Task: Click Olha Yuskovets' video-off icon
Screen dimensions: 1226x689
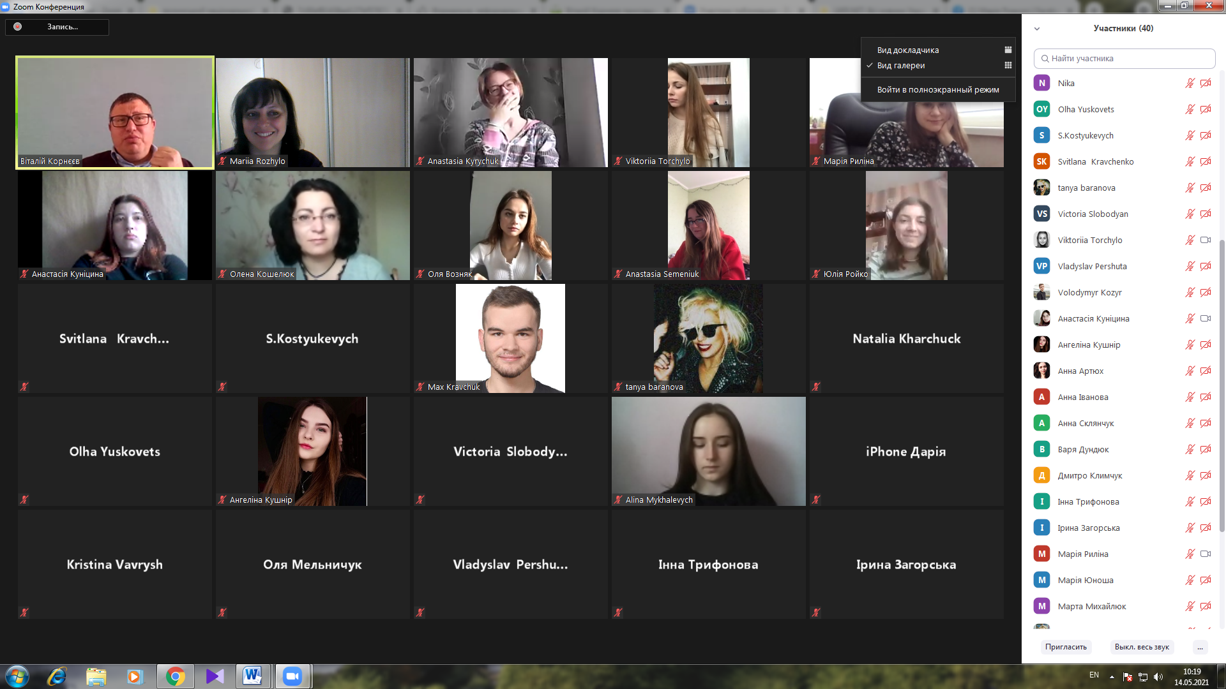Action: coord(1205,109)
